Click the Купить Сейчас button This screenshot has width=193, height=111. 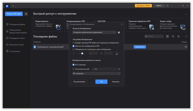click(143, 6)
